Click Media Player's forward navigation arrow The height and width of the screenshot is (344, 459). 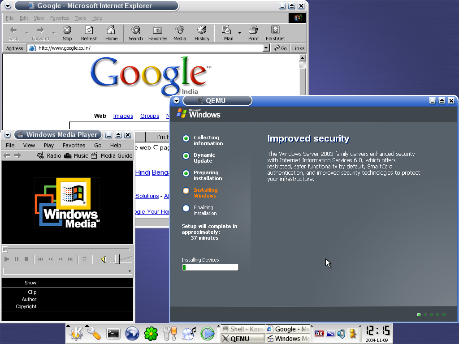tap(17, 155)
